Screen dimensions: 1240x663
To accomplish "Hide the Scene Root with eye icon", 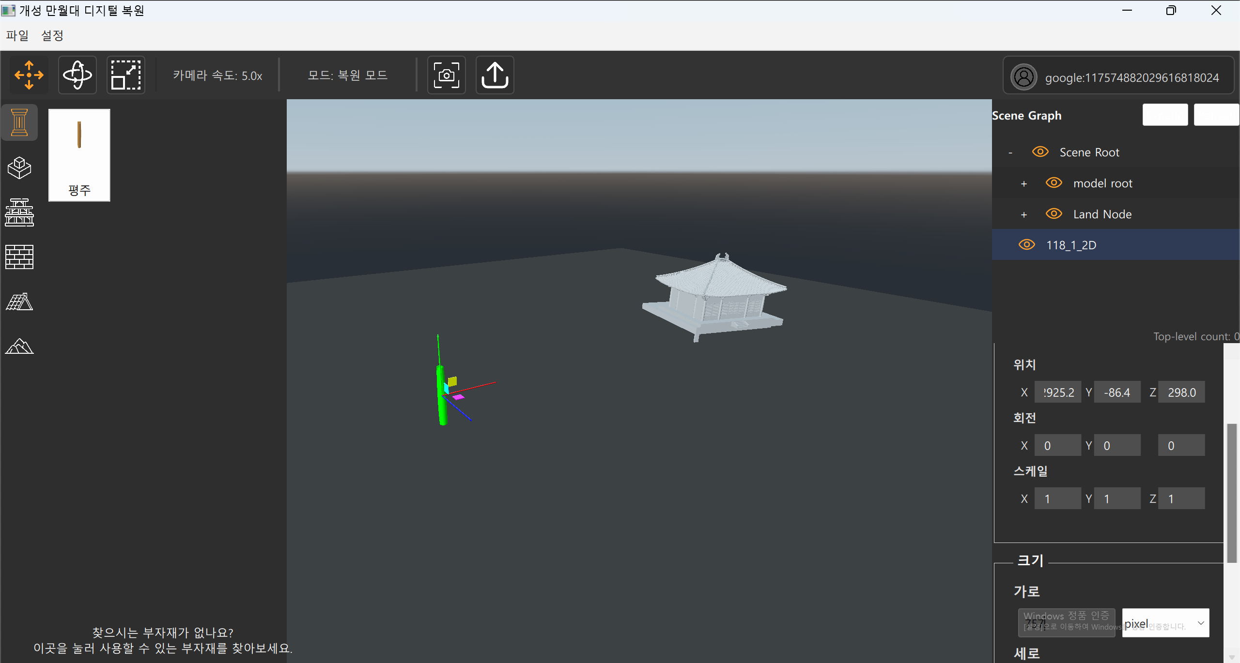I will (x=1040, y=152).
